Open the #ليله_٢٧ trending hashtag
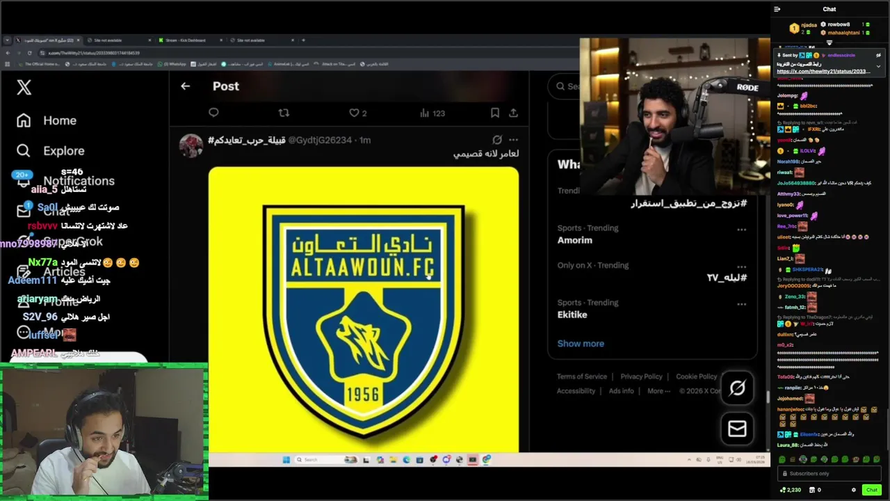This screenshot has height=501, width=890. [x=727, y=278]
